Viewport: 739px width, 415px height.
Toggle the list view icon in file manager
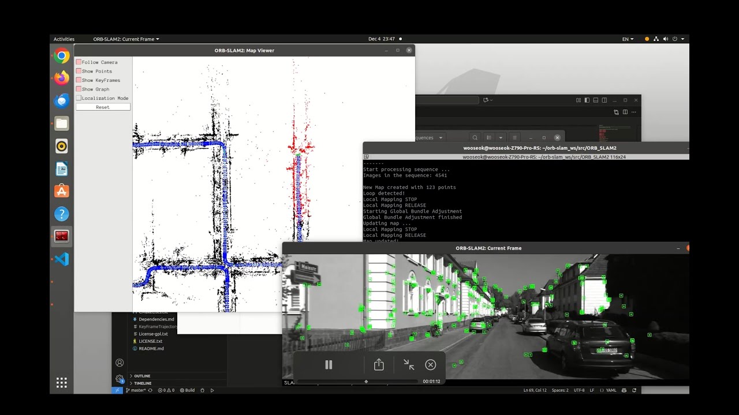point(489,138)
